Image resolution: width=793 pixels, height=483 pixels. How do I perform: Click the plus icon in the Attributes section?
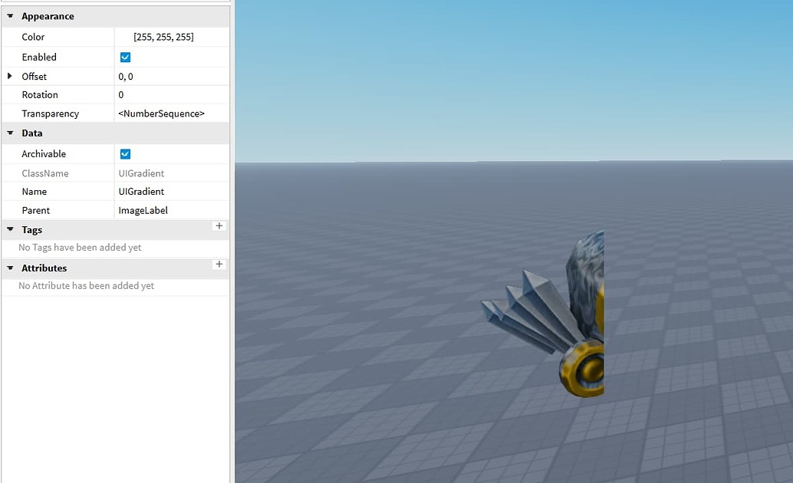[219, 264]
